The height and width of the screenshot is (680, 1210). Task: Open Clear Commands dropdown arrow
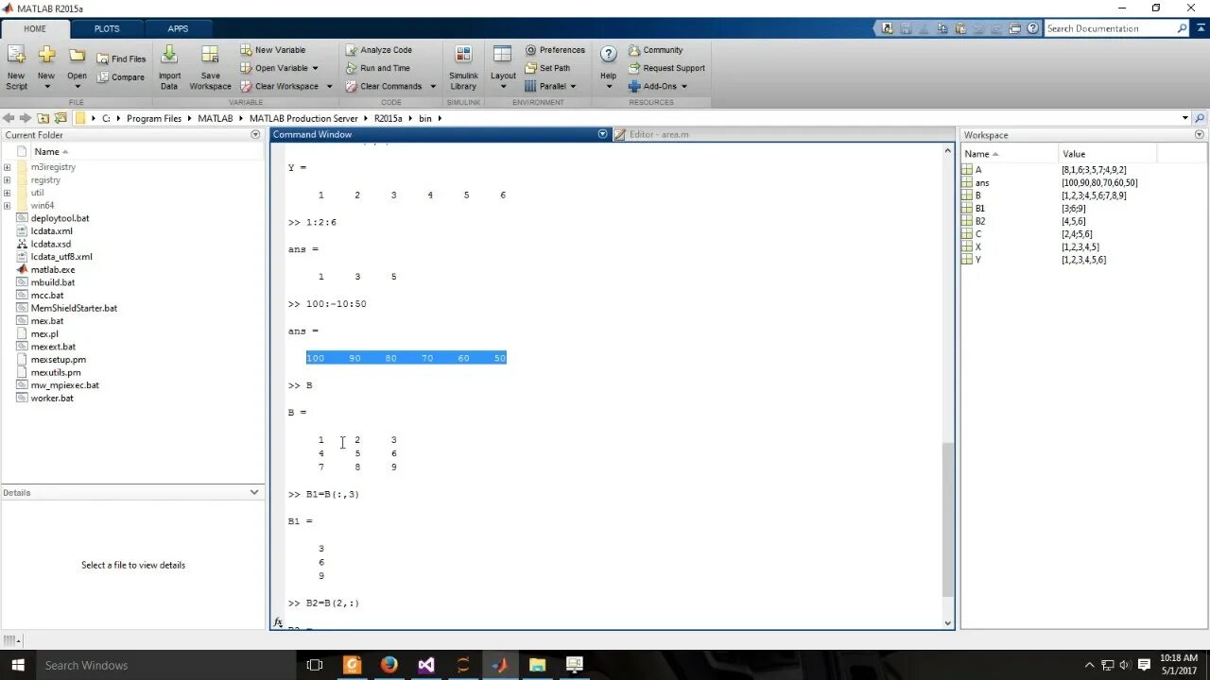[433, 86]
